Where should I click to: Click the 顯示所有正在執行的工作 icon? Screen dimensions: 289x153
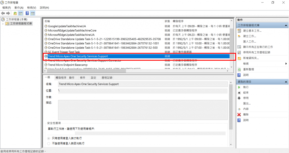[x=239, y=47]
